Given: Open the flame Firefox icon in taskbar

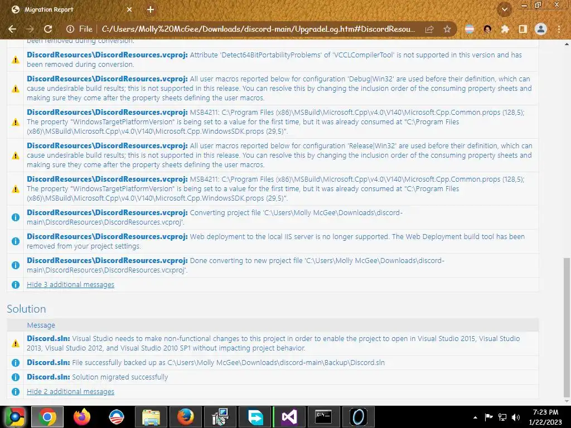Looking at the screenshot, I should pyautogui.click(x=82, y=417).
